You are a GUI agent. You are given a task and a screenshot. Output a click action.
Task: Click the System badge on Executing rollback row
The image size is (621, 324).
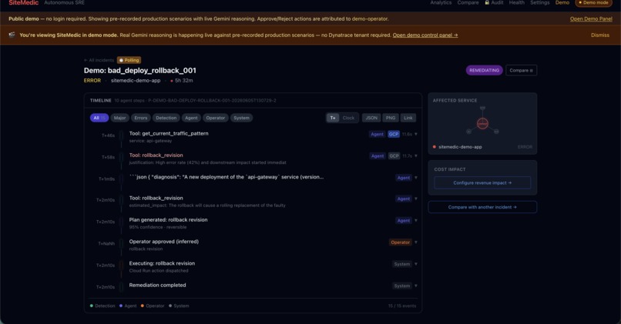(x=402, y=264)
